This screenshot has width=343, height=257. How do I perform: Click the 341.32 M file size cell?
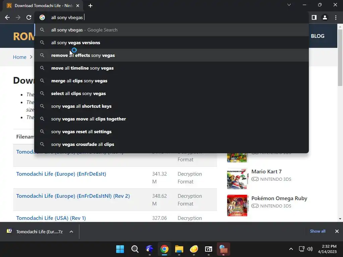[159, 178]
